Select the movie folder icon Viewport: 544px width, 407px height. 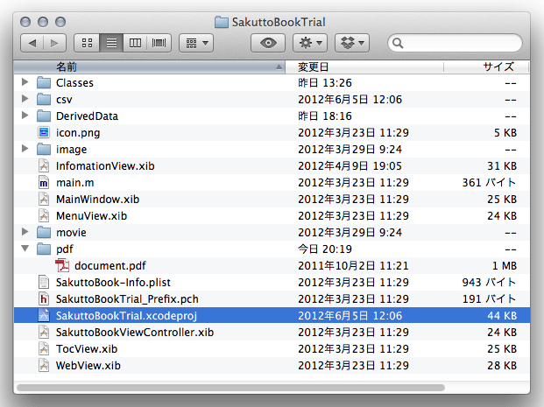pos(44,232)
